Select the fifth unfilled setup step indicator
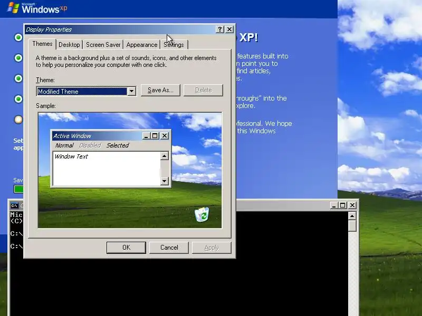Image resolution: width=422 pixels, height=316 pixels. pos(18,120)
